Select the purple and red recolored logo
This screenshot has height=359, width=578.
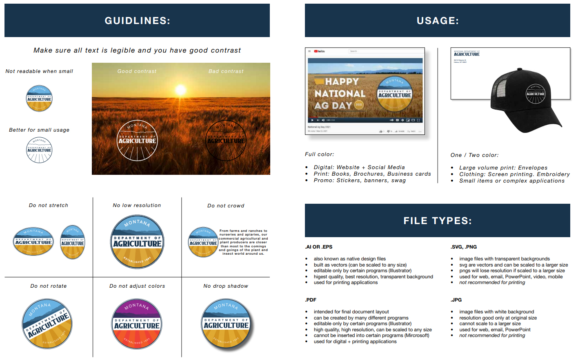pyautogui.click(x=137, y=324)
